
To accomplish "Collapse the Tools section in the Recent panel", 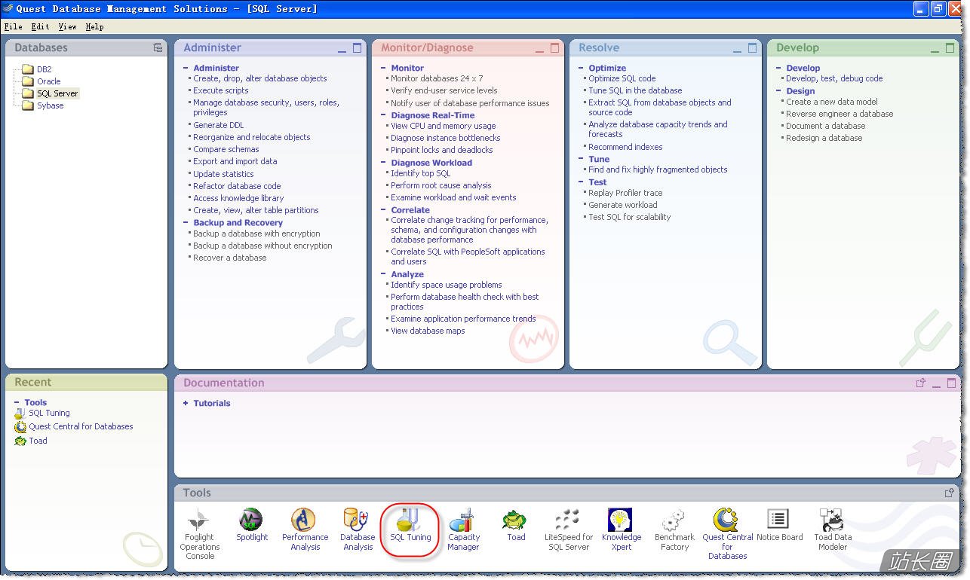I will click(x=17, y=403).
